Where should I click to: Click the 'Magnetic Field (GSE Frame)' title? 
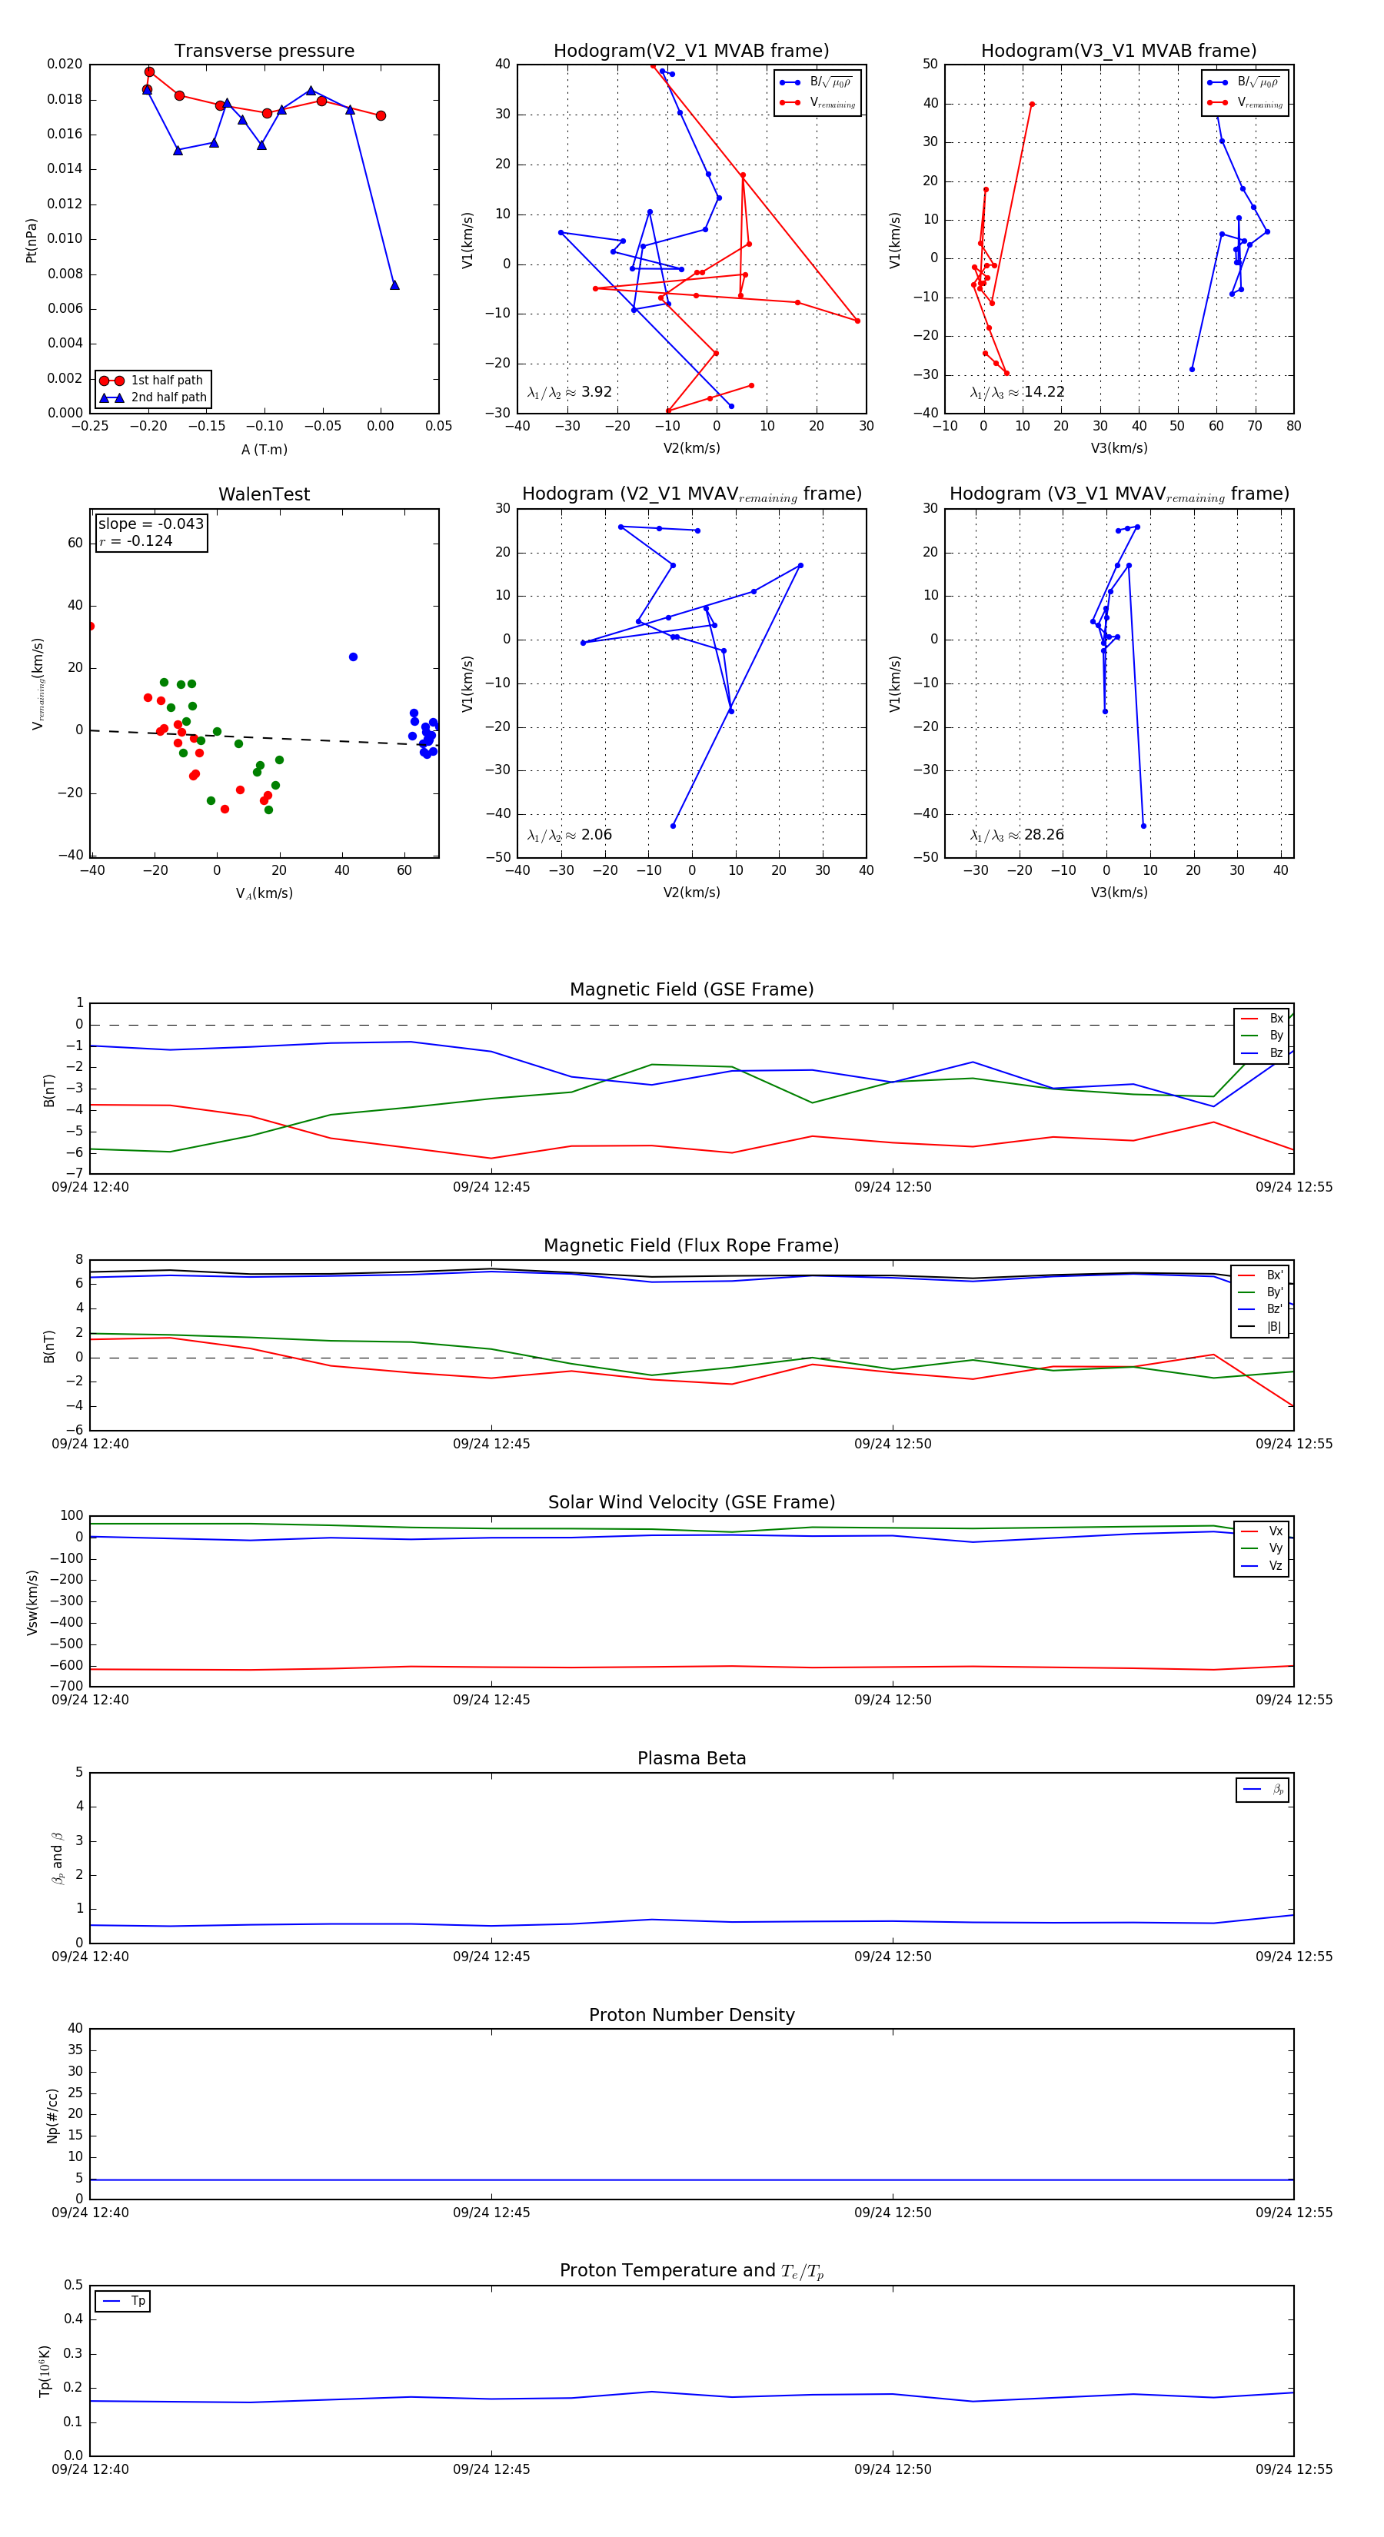click(691, 989)
